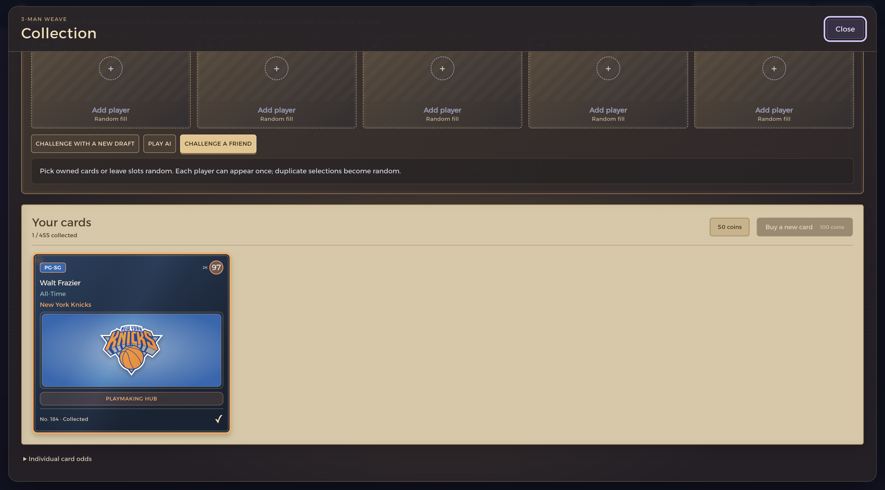Close the Collection dialog

tap(845, 29)
